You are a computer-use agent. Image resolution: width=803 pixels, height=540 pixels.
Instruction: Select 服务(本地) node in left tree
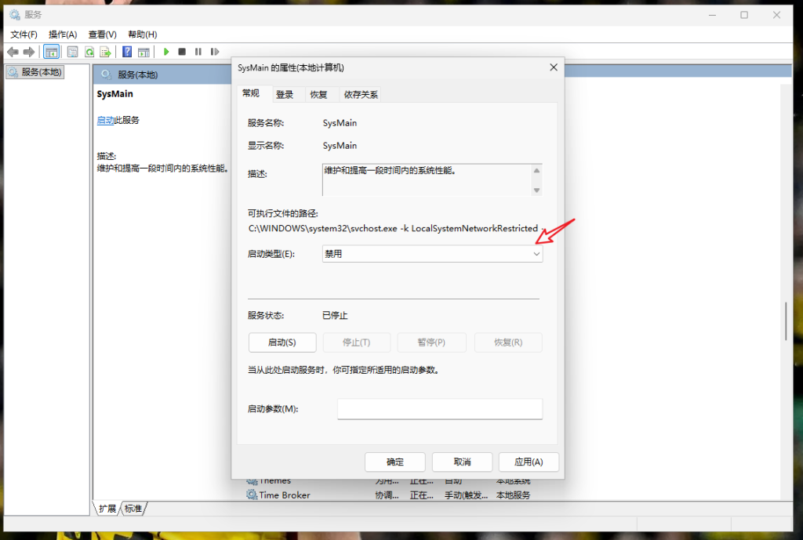35,72
